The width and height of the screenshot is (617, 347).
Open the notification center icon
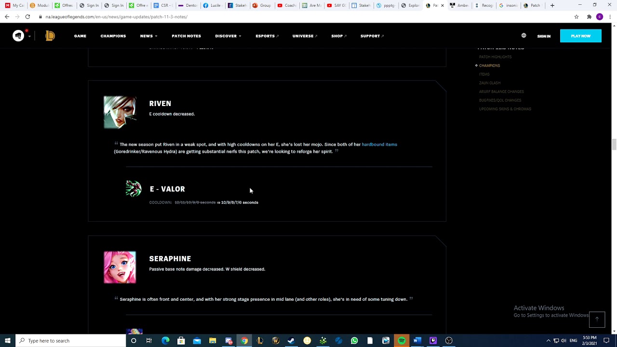point(606,341)
